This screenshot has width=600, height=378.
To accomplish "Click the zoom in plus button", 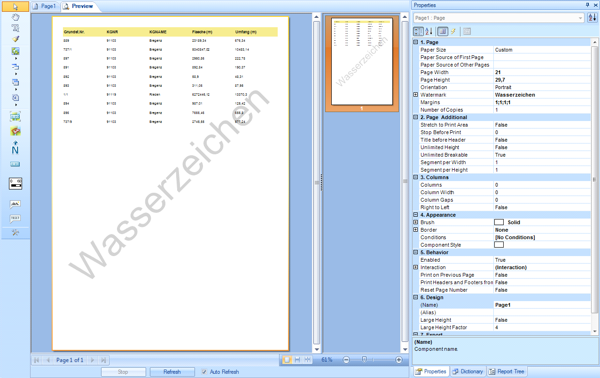I will click(399, 360).
